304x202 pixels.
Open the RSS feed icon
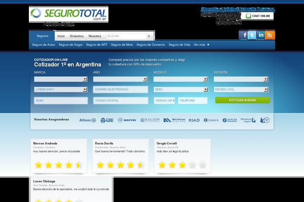[x=270, y=35]
